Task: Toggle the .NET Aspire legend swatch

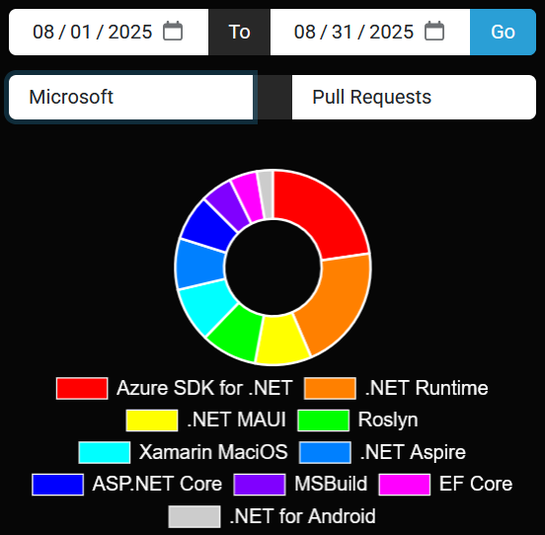Action: [x=325, y=452]
